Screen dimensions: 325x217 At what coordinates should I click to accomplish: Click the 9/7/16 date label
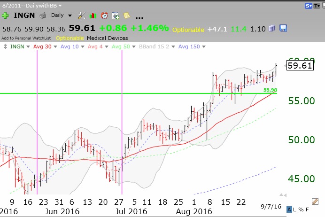coord(271,206)
